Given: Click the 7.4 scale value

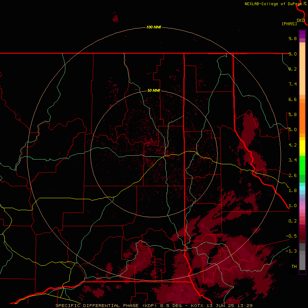Looking at the screenshot, I should pyautogui.click(x=293, y=84).
